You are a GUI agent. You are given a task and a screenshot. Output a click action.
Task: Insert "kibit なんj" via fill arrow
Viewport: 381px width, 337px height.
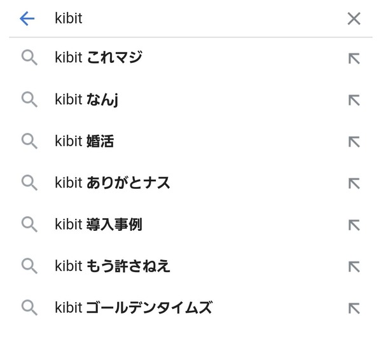354,100
